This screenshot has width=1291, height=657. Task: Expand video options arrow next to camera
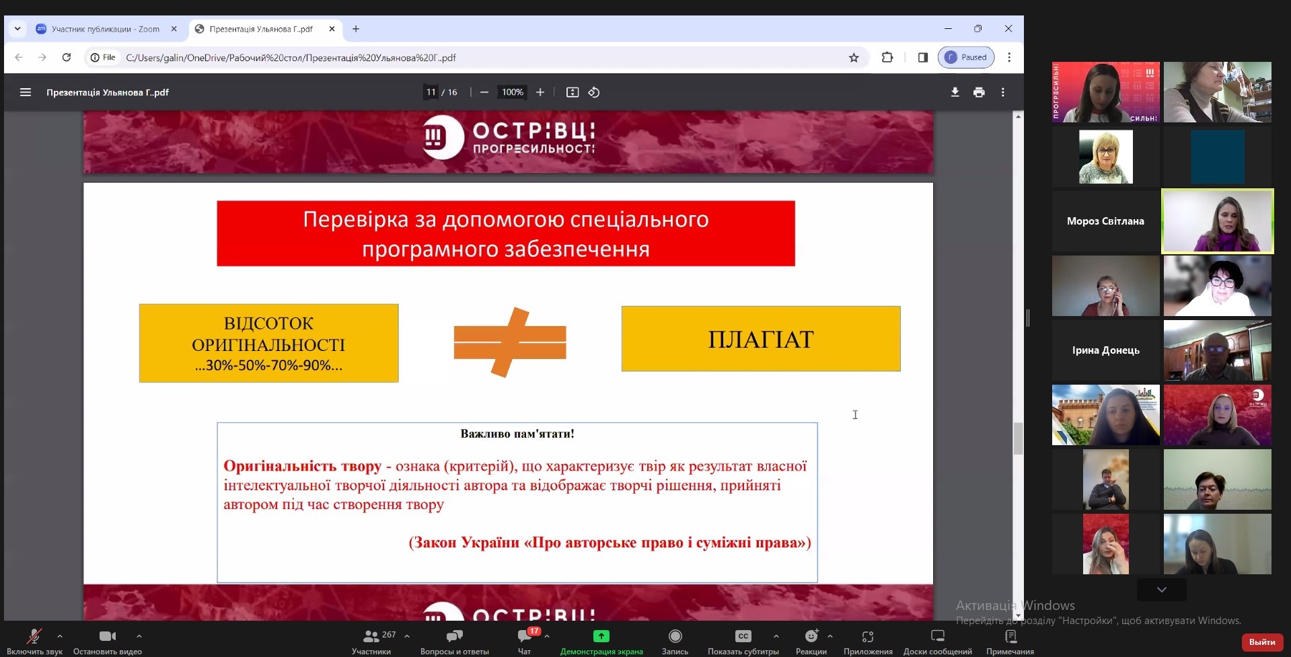point(139,635)
